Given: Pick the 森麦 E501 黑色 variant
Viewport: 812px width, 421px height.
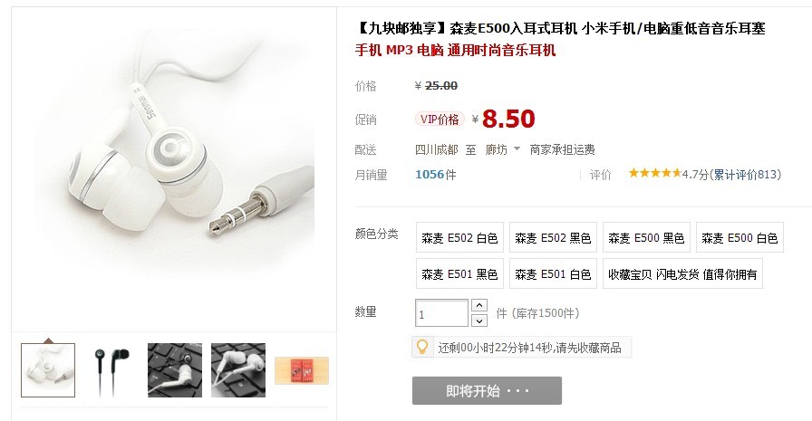Looking at the screenshot, I should click(x=459, y=273).
